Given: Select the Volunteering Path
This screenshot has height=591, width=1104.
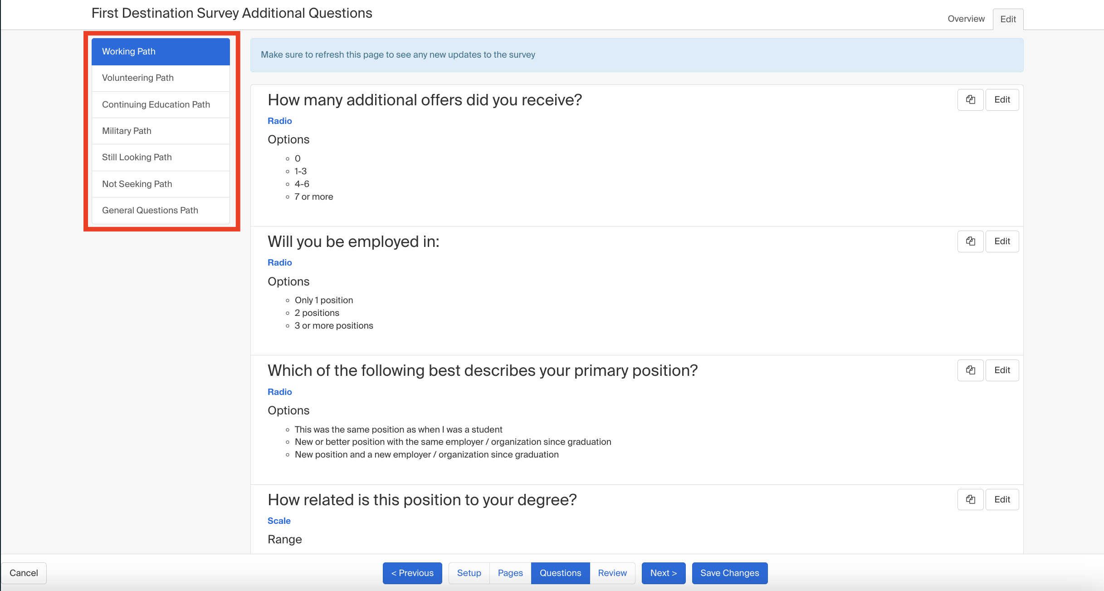Looking at the screenshot, I should [x=137, y=78].
